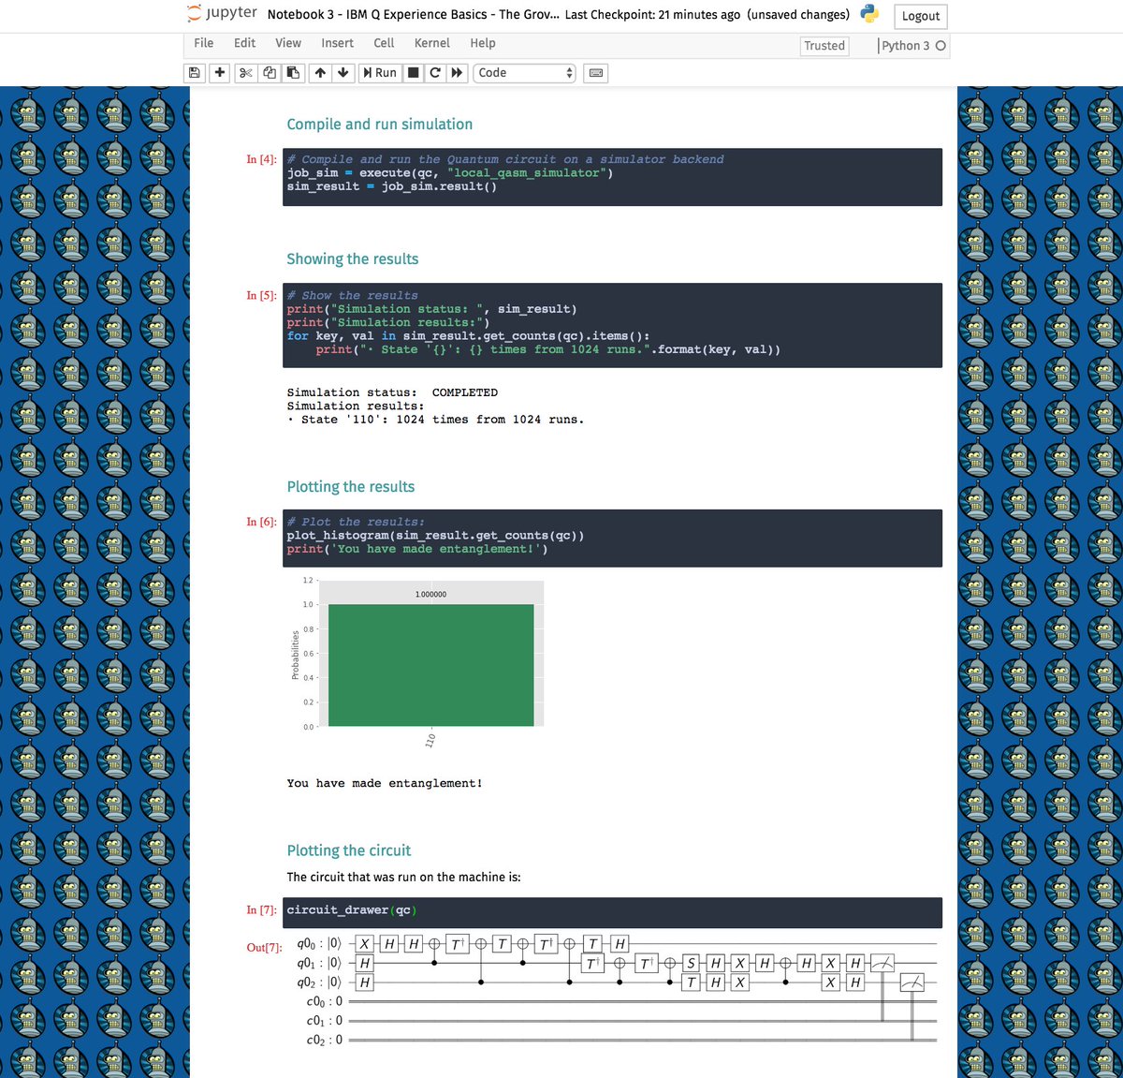1123x1078 pixels.
Task: Select code cell In [4] with execute call
Action: [612, 177]
